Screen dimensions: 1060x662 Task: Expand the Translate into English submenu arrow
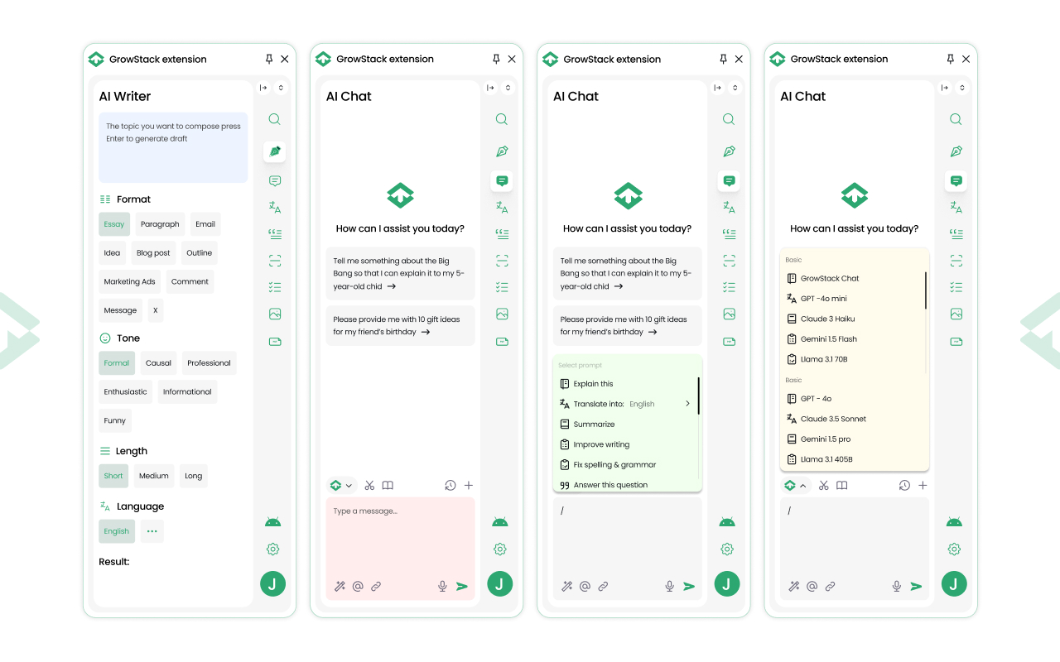(687, 404)
